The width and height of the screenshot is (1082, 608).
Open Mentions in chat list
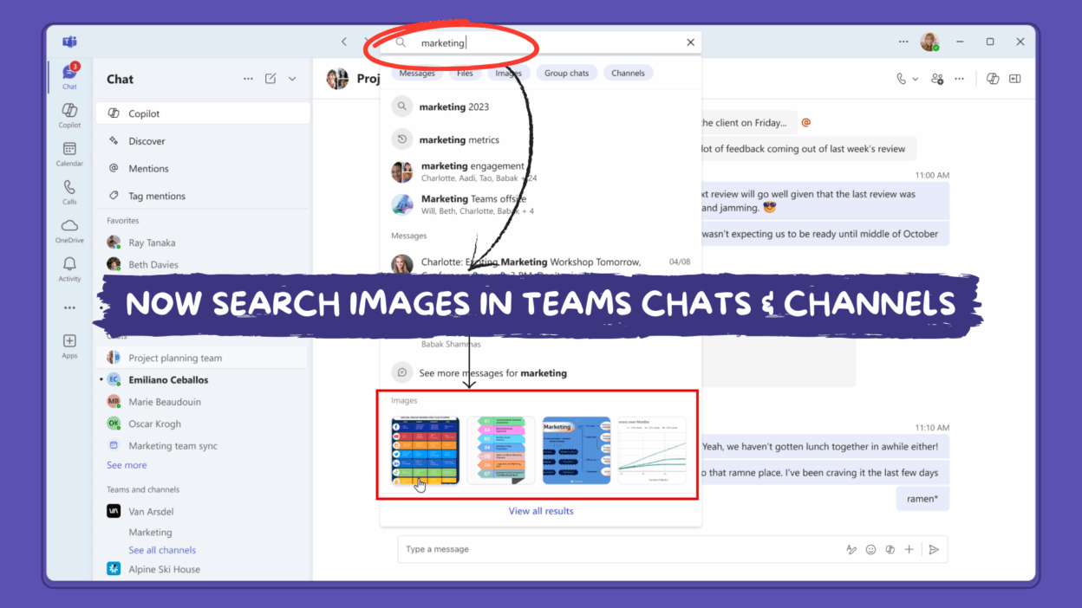point(202,169)
